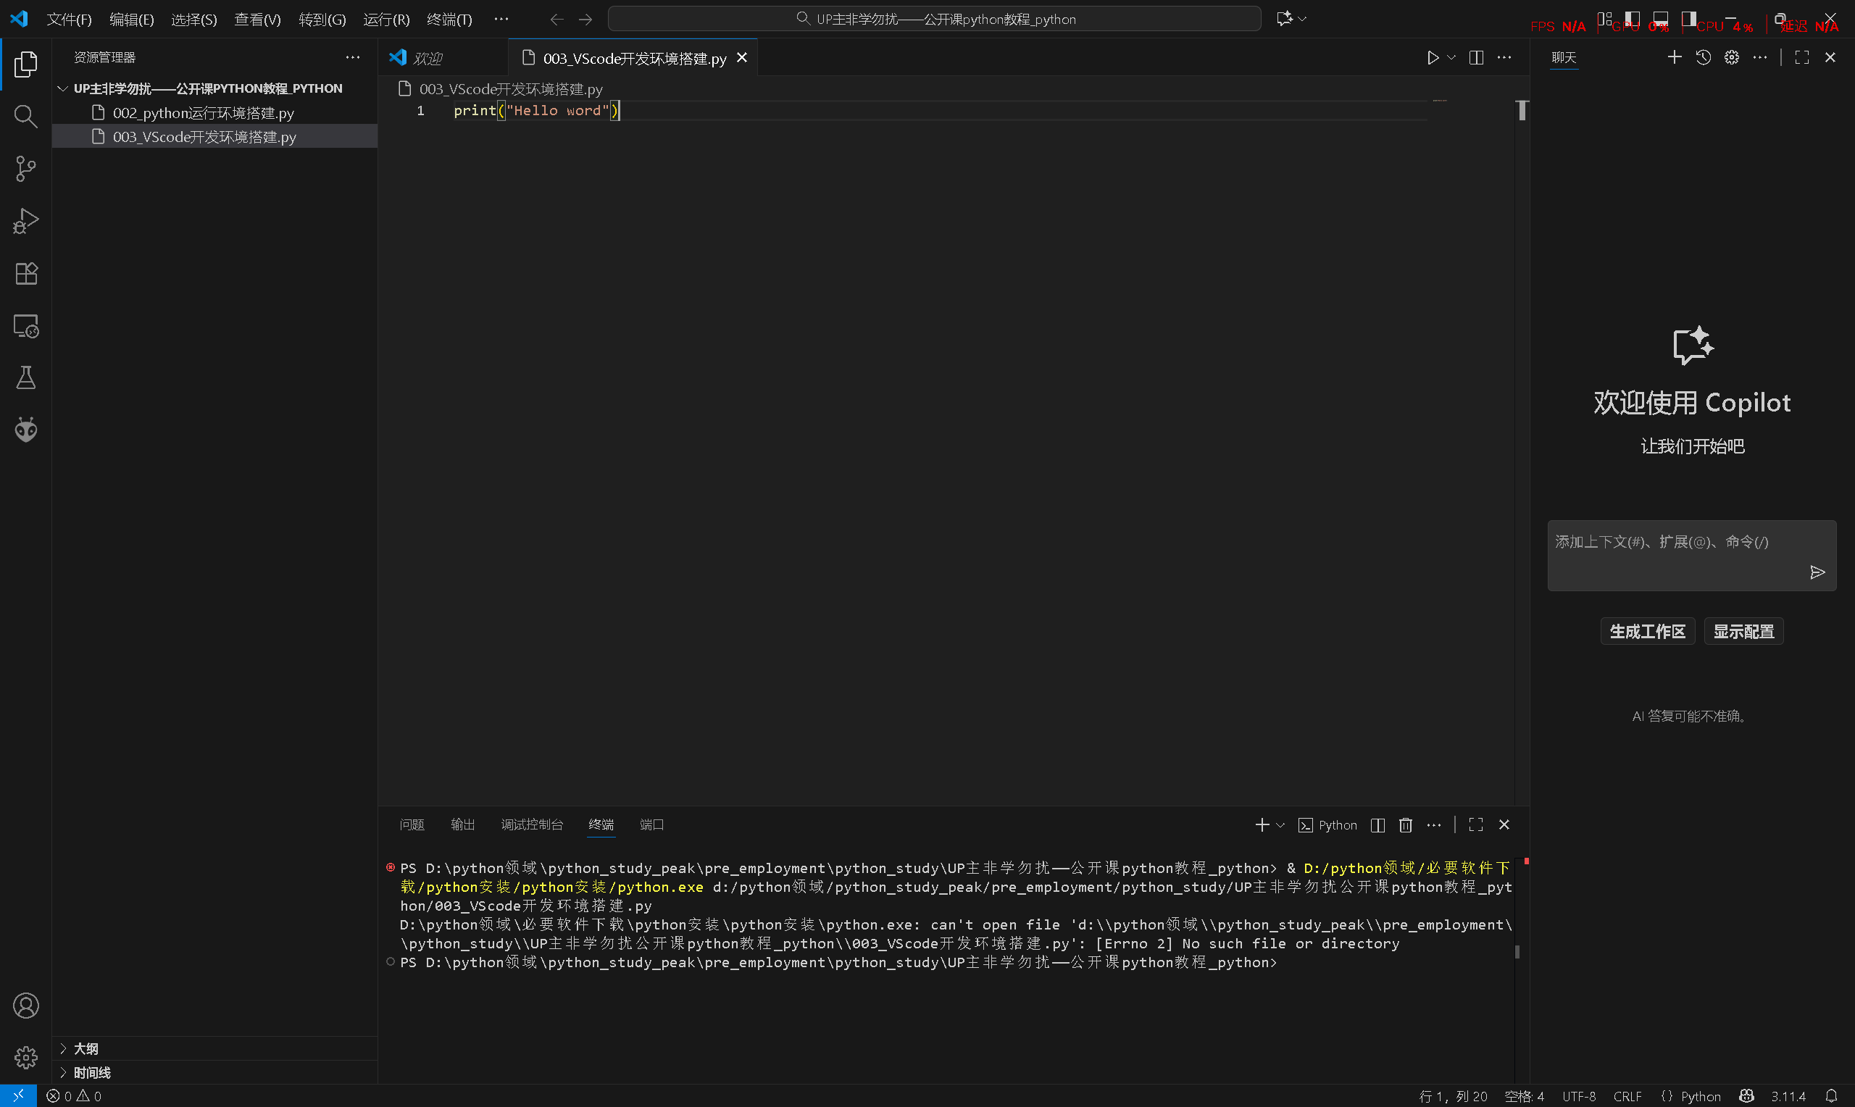Open the Remote Explorer view
Image resolution: width=1855 pixels, height=1107 pixels.
[x=25, y=326]
